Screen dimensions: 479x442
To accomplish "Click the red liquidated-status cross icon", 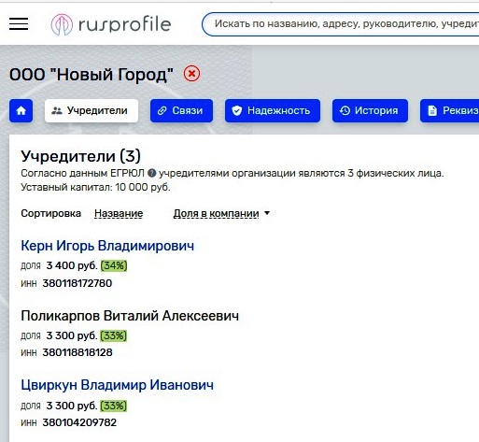I will [191, 74].
